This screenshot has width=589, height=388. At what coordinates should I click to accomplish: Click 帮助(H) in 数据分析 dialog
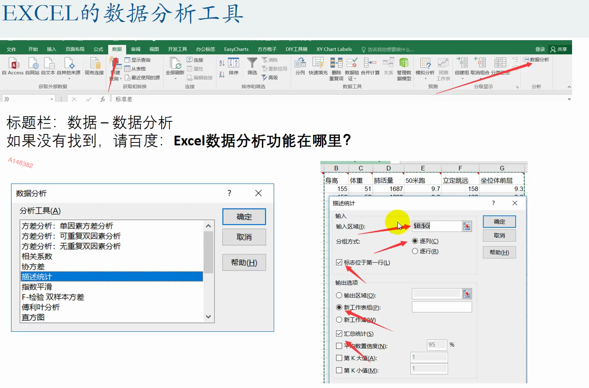pos(244,262)
